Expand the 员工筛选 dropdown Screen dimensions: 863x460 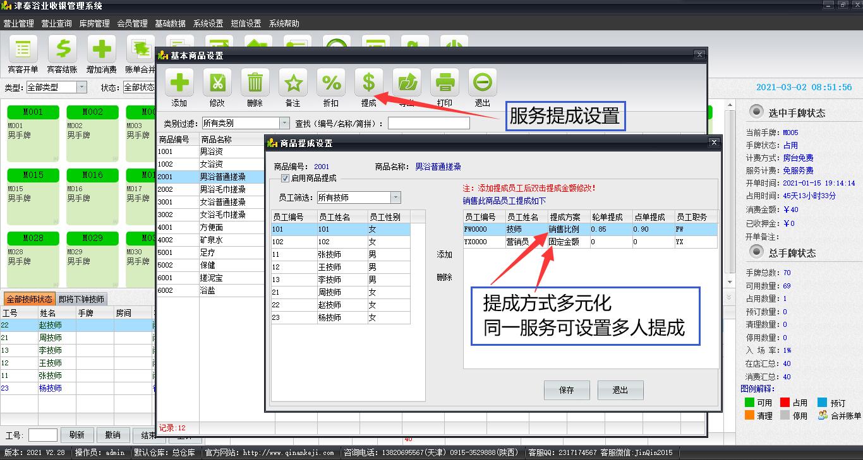point(395,198)
